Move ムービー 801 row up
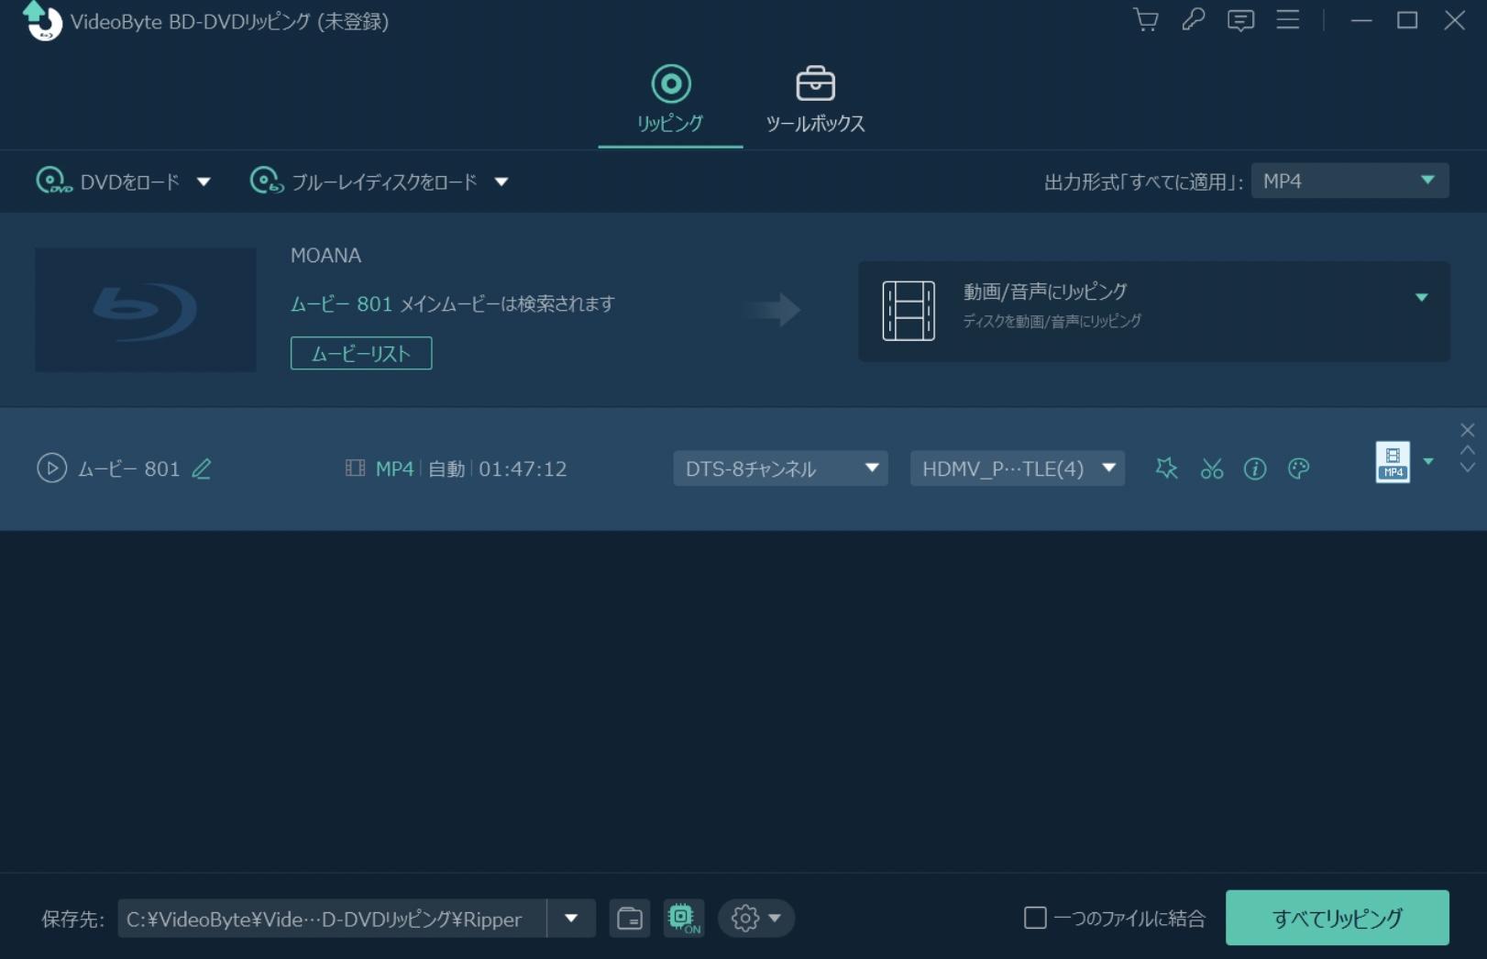1487x959 pixels. click(1467, 449)
